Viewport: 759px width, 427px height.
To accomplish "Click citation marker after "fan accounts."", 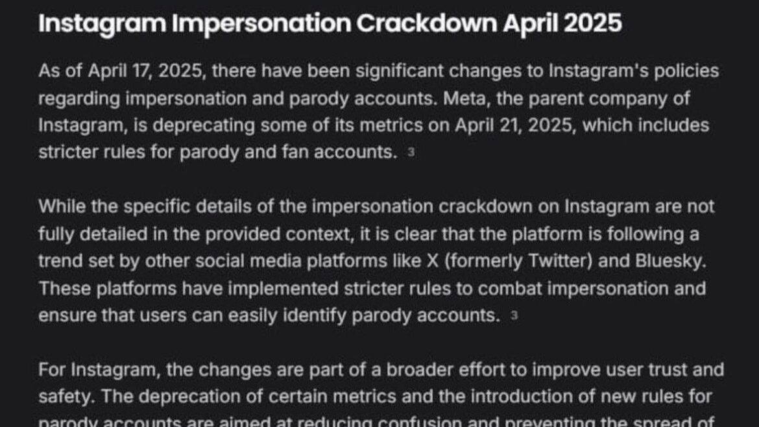I will point(410,153).
